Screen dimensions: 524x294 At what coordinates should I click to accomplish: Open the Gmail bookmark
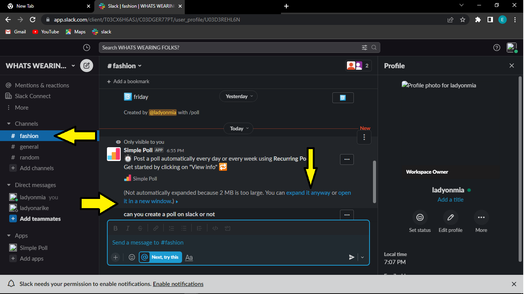[16, 32]
